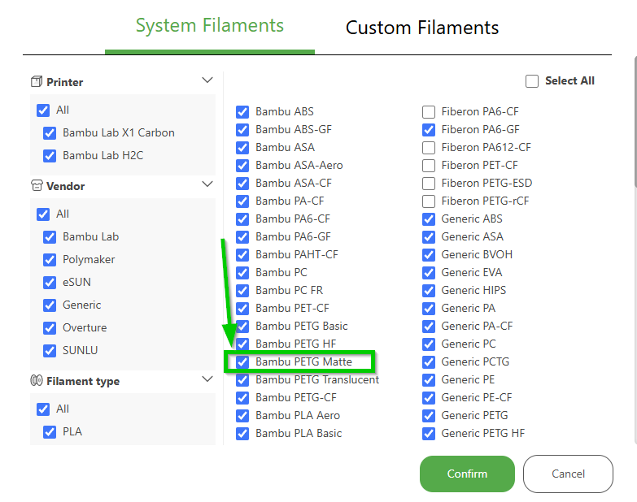637x502 pixels.
Task: Enable Fiberon PA6-CF filament checkbox
Action: 429,112
